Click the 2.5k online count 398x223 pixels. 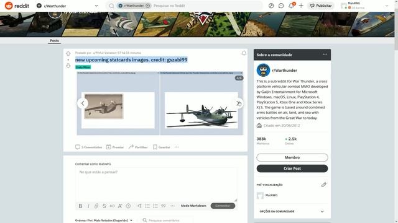[x=292, y=139]
